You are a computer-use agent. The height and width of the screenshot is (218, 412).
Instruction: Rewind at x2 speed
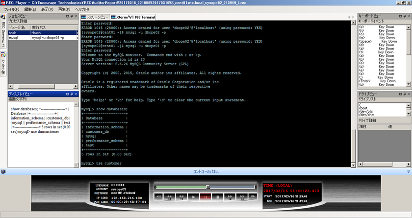point(181,197)
